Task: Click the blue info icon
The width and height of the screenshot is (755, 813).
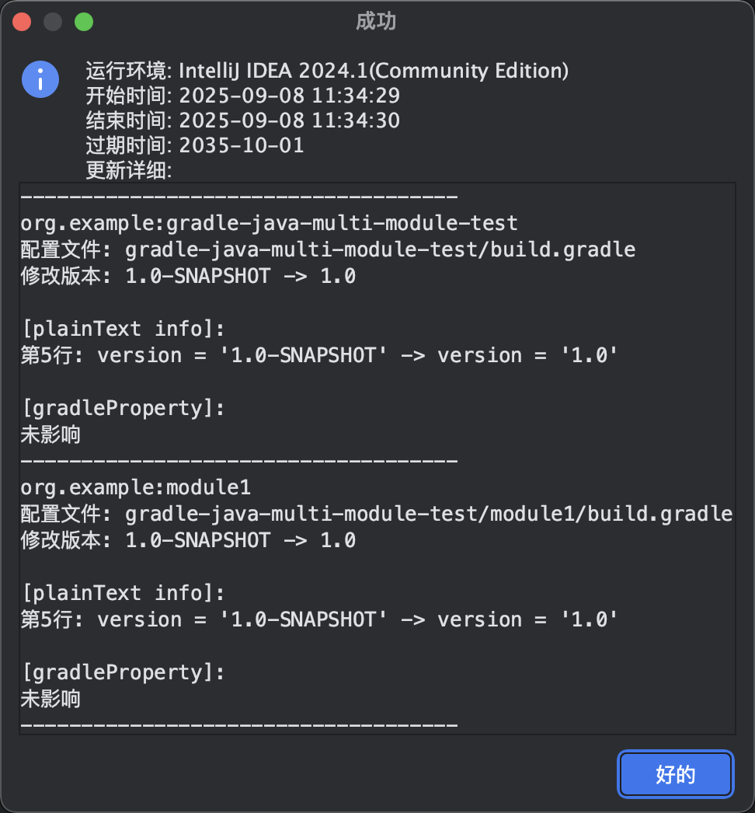Action: (x=40, y=79)
